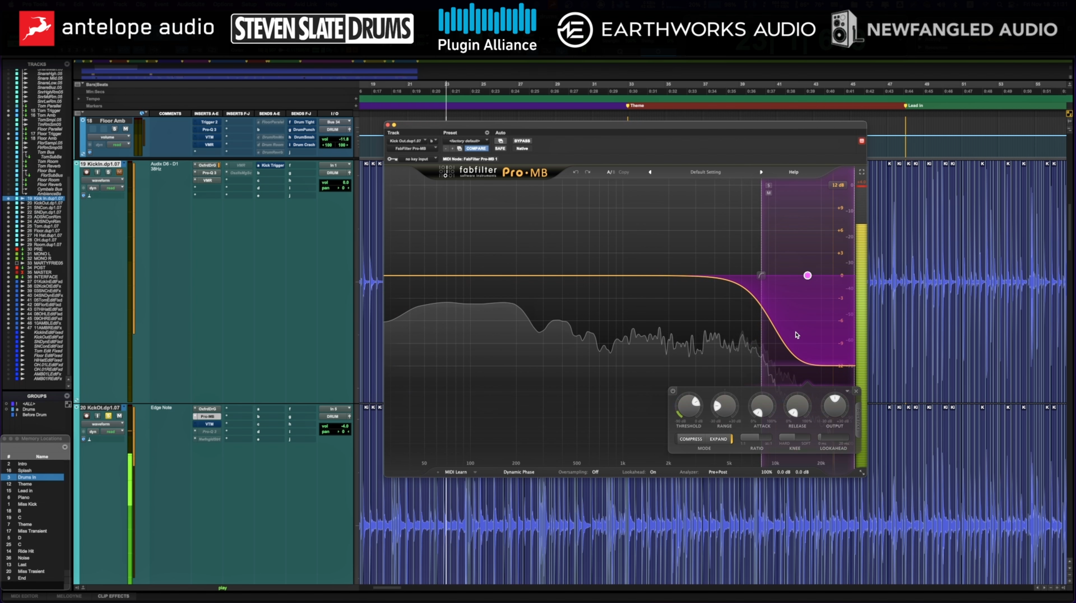Click the LOOKAHEAD slider
Screen dimensions: 1076x603
coord(833,437)
